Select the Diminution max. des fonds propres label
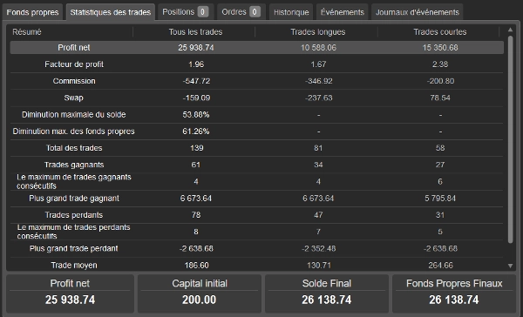Screen dimensions: 523x317 (x=74, y=132)
